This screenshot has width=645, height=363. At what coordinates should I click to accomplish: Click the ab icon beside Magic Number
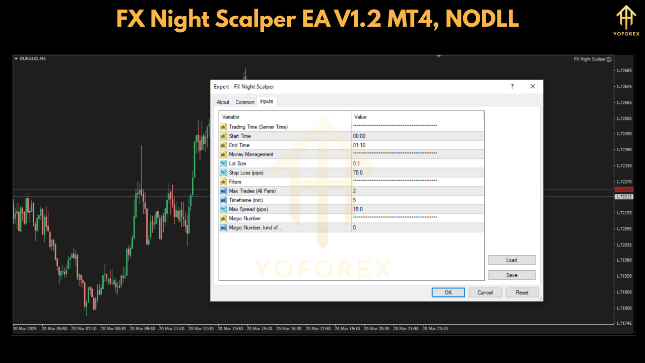pos(223,218)
